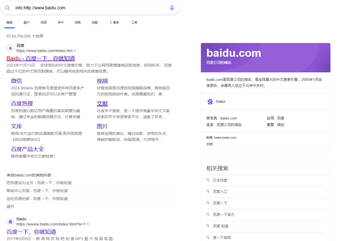Activate voice search microphone icon
Viewport: 341px width, 241px height.
172,8
